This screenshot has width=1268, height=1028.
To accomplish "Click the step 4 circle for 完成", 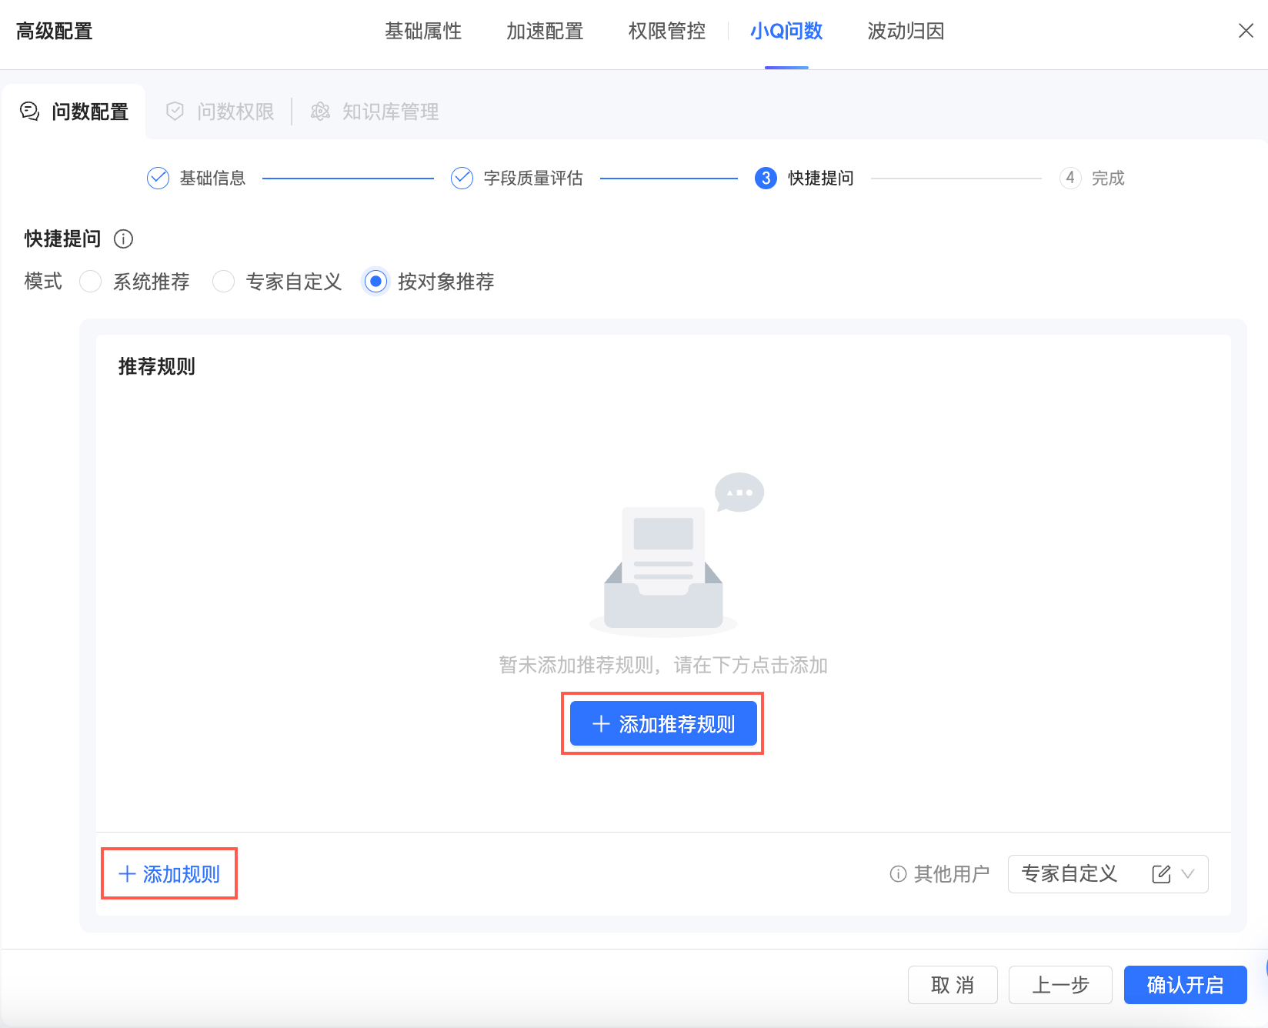I will point(1070,179).
